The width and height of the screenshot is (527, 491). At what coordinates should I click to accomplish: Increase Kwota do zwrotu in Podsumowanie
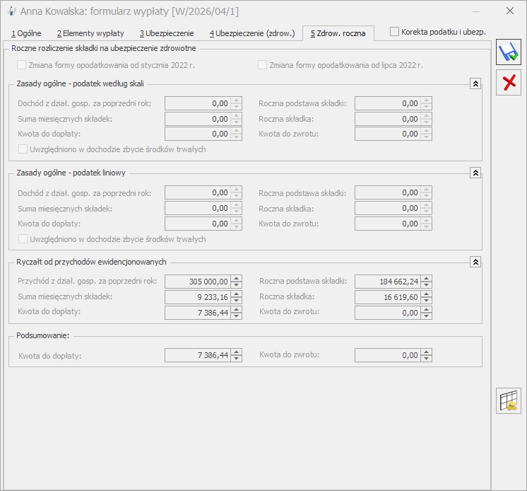point(426,352)
